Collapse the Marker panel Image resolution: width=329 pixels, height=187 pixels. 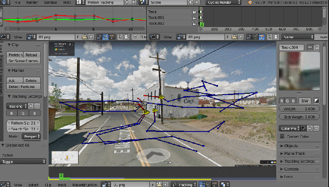[9, 70]
